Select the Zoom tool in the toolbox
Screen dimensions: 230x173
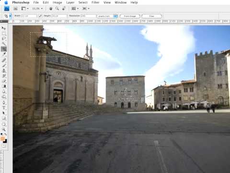tap(4, 129)
